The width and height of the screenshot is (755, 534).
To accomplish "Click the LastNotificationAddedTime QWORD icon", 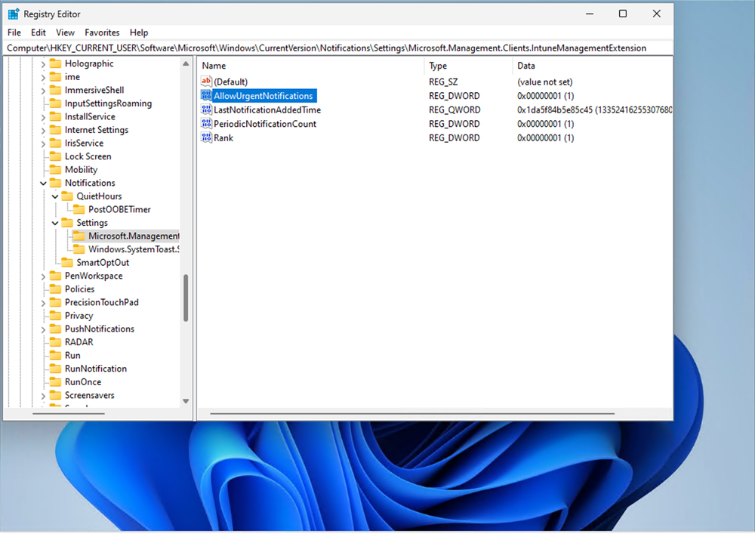I will pos(206,110).
